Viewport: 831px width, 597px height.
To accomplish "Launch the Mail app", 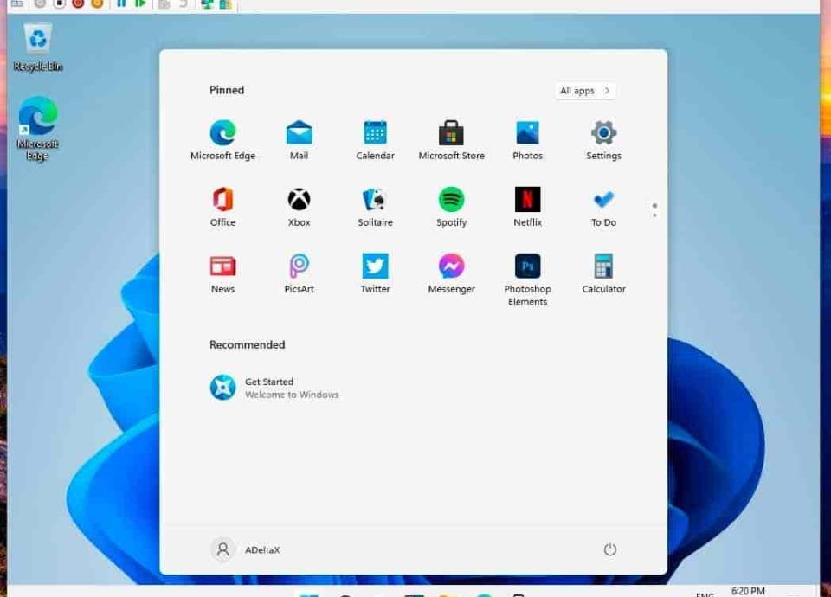I will pyautogui.click(x=299, y=133).
